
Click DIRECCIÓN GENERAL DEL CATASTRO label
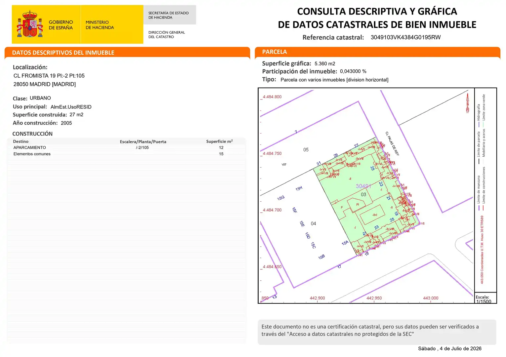pos(167,35)
